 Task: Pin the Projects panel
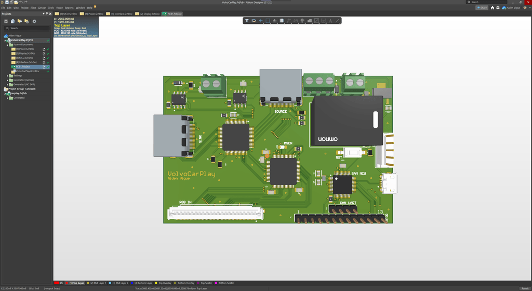pos(47,14)
